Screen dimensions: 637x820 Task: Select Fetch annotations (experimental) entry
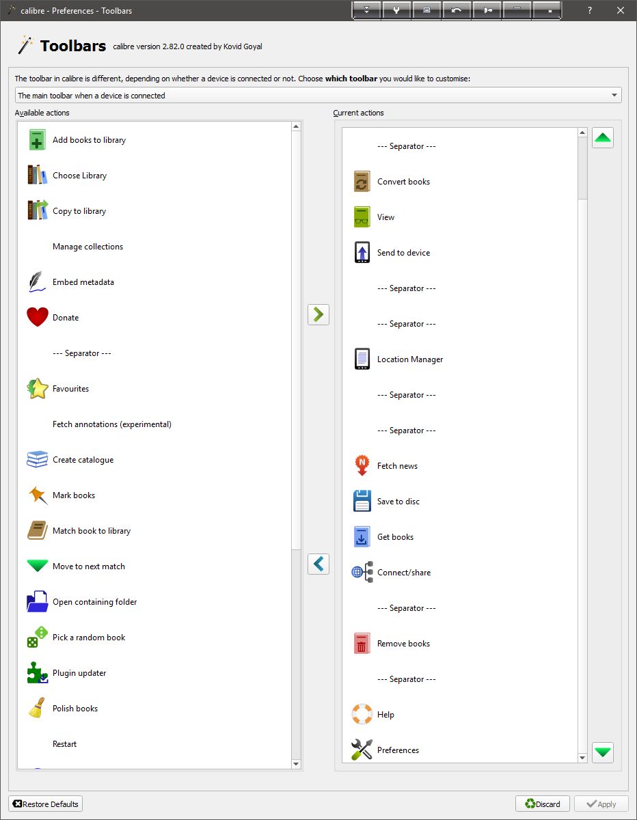154,424
